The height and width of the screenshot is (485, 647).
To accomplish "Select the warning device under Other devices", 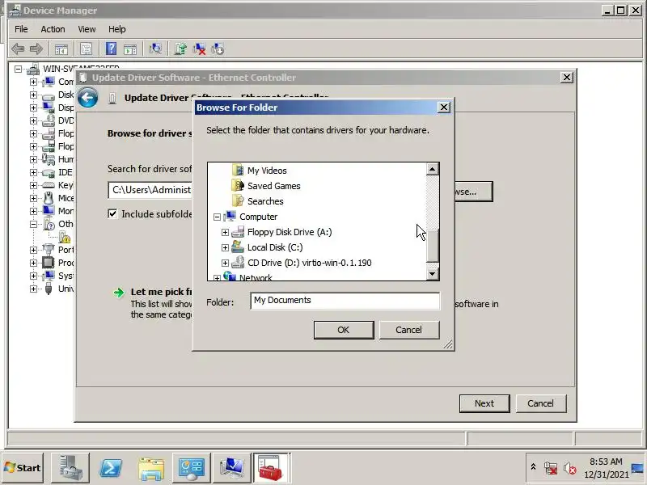I will click(65, 237).
